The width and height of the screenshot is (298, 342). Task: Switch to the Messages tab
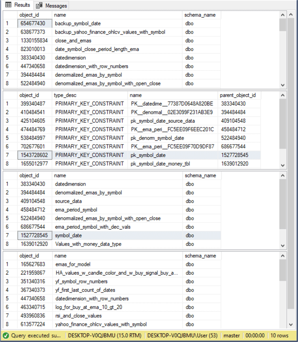click(x=52, y=6)
